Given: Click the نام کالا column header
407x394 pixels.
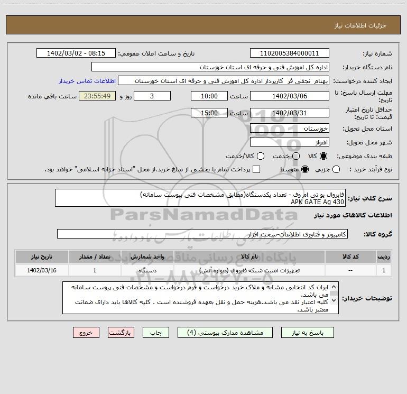Looking at the screenshot, I should [249, 256].
